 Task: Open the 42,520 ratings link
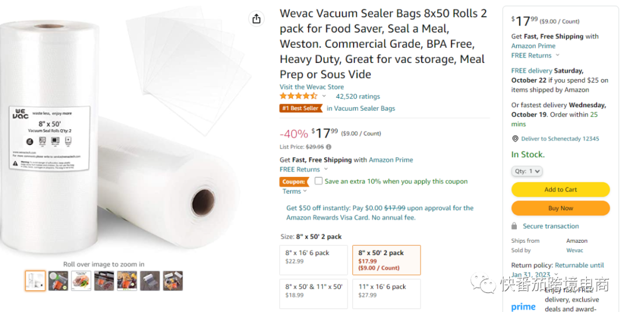pyautogui.click(x=358, y=97)
